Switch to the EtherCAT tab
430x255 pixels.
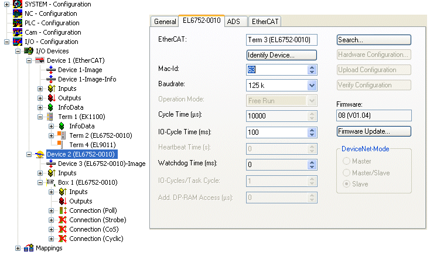[x=265, y=22]
